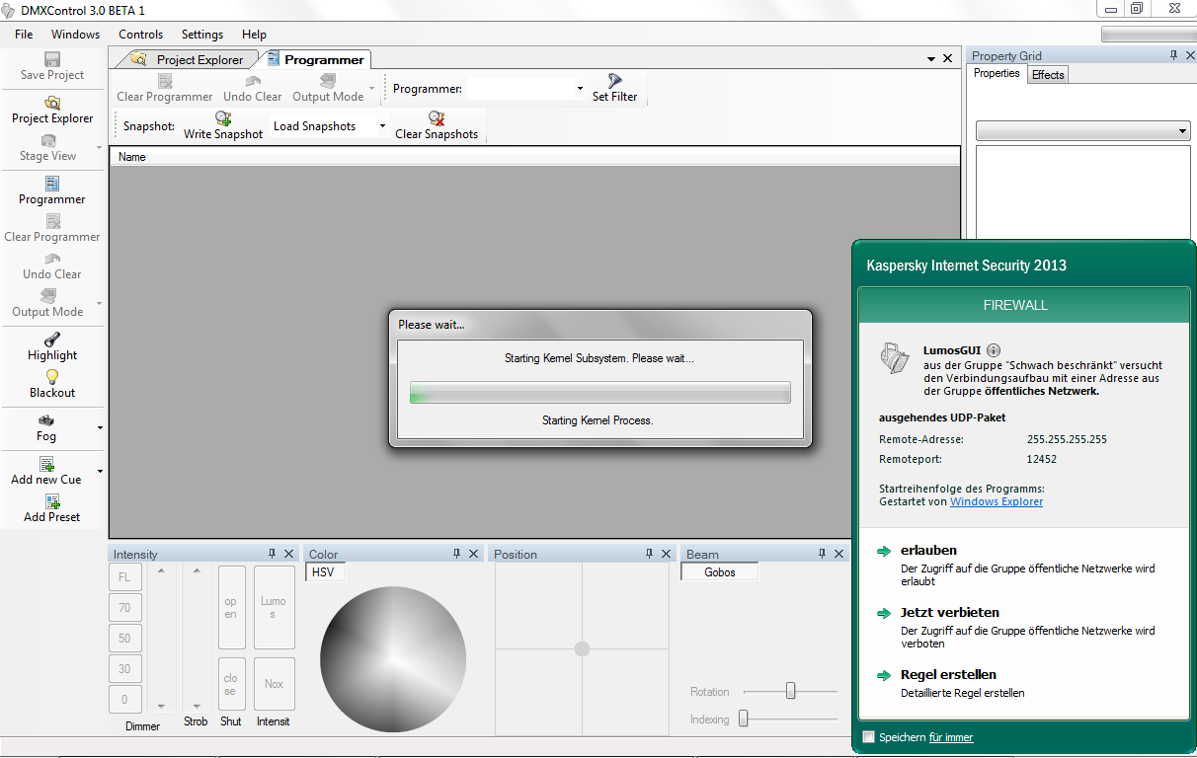Open the Programmer selection dropdown
1197x758 pixels.
(x=580, y=89)
